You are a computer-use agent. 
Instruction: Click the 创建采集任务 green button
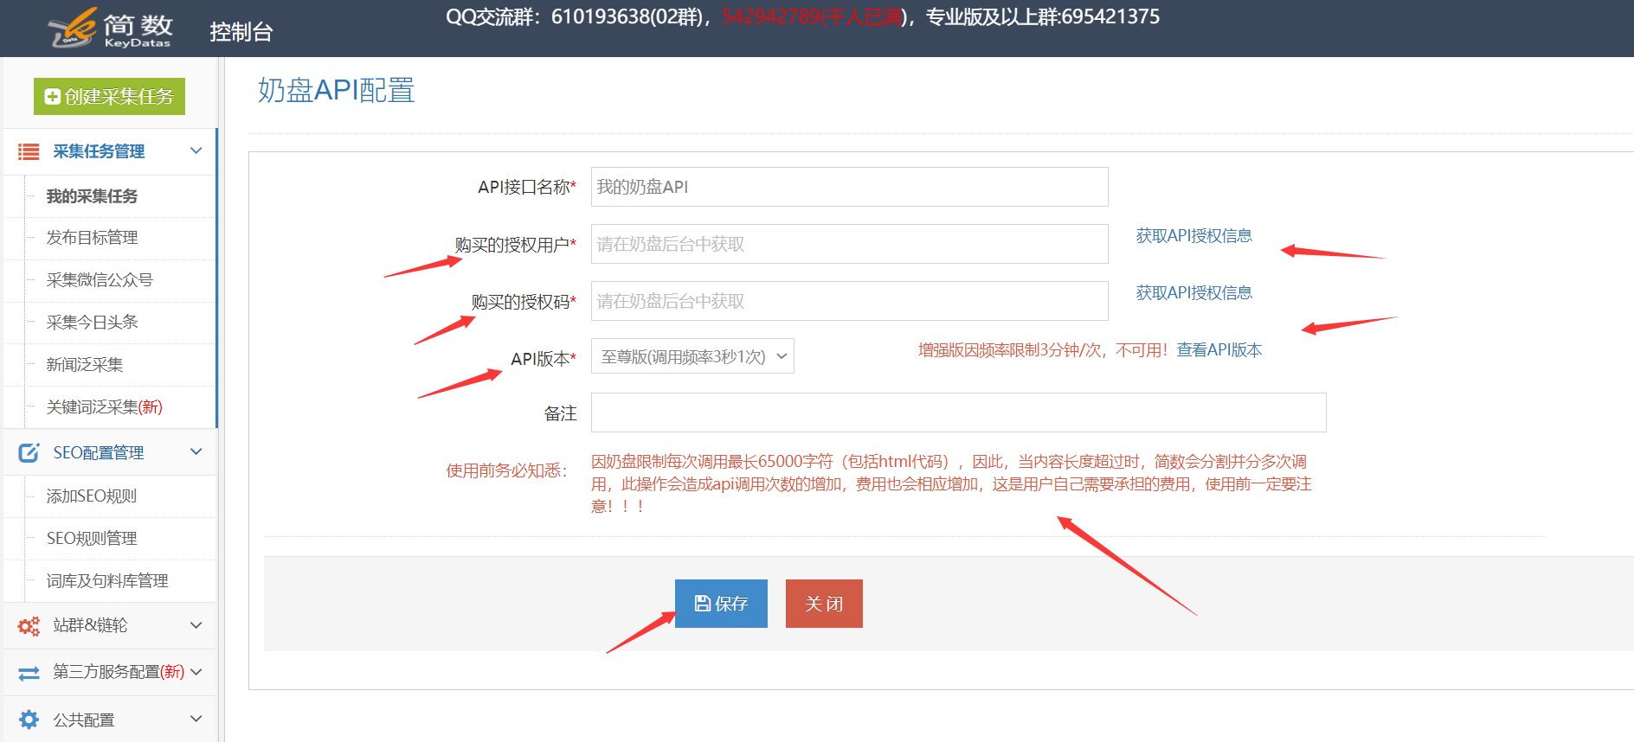click(x=109, y=96)
